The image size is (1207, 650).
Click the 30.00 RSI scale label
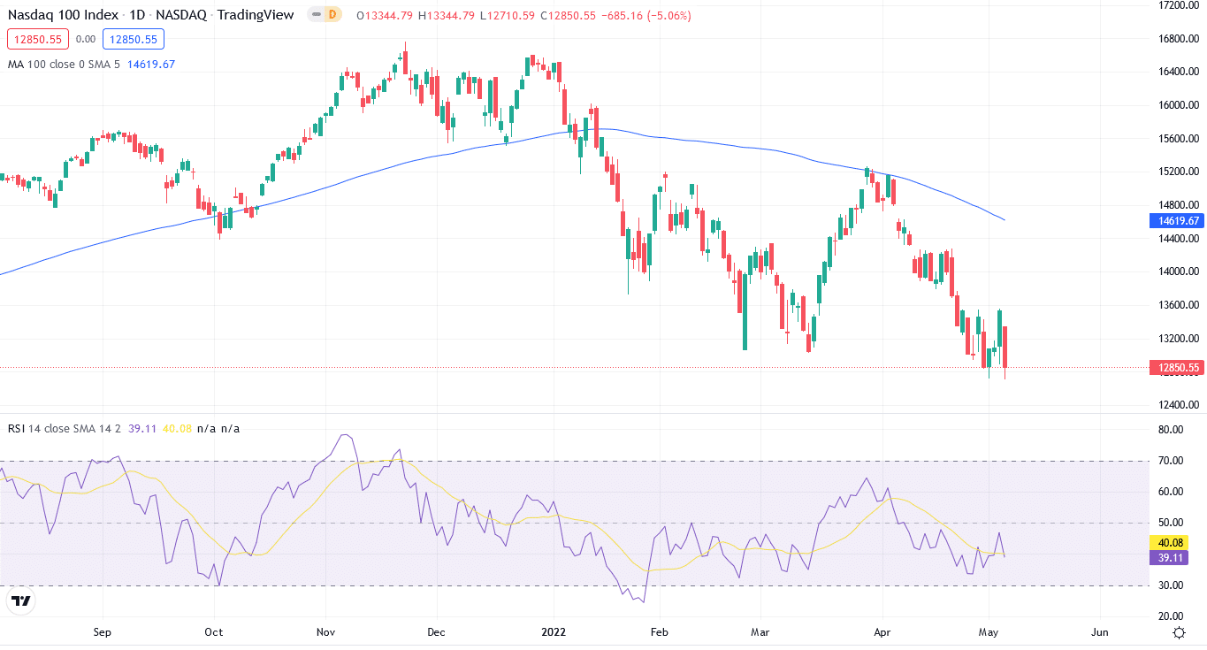point(1170,585)
